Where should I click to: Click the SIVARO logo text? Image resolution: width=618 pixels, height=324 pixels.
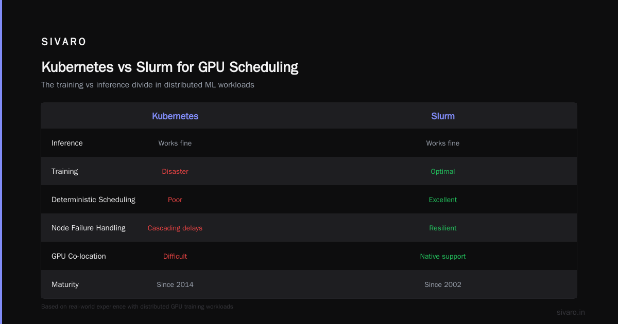click(64, 42)
